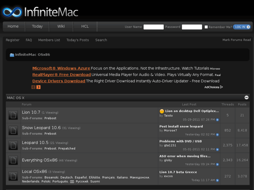
Task: Open the Local OSx86 forum
Action: [35, 172]
